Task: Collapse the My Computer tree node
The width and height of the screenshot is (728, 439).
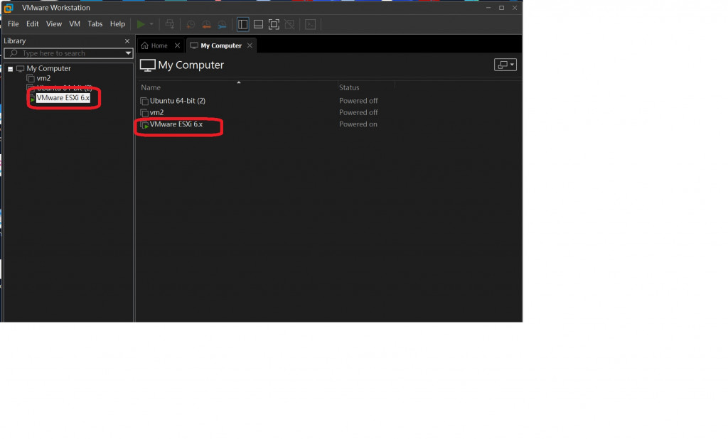Action: (x=10, y=69)
